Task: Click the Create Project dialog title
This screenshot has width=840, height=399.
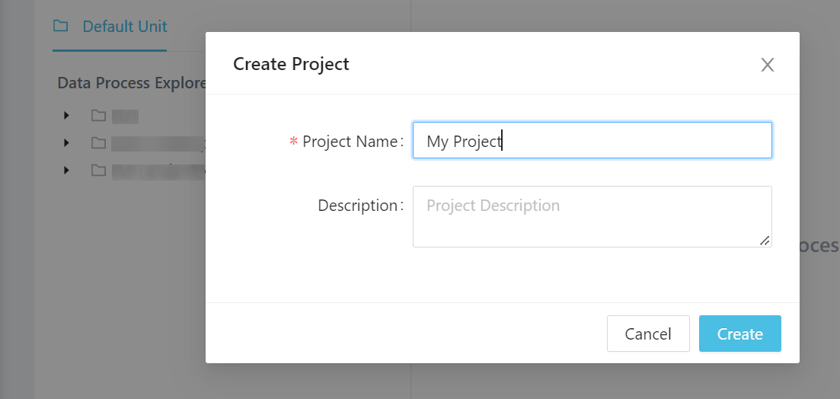Action: click(291, 64)
